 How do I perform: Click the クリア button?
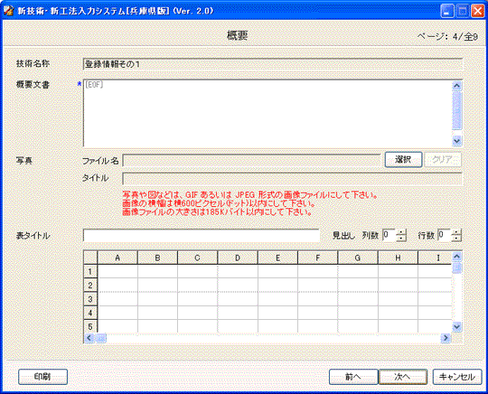click(x=443, y=160)
